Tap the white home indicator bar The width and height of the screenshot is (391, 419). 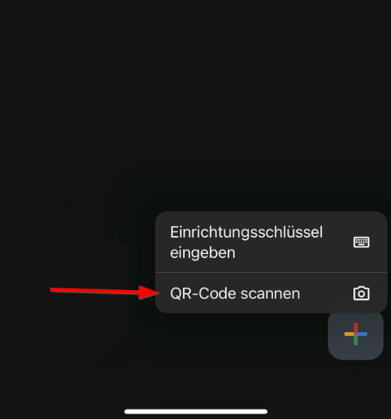pyautogui.click(x=195, y=411)
